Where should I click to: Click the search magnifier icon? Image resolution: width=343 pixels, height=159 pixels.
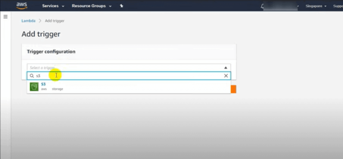(32, 76)
